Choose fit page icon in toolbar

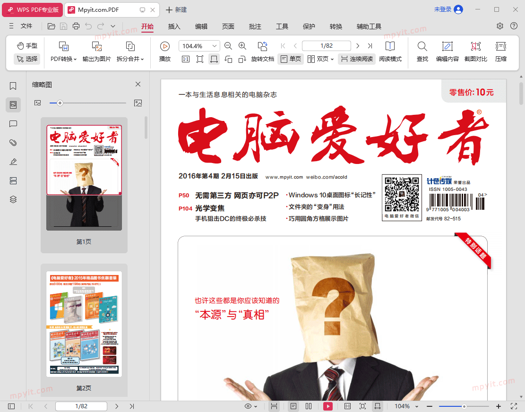(200, 59)
